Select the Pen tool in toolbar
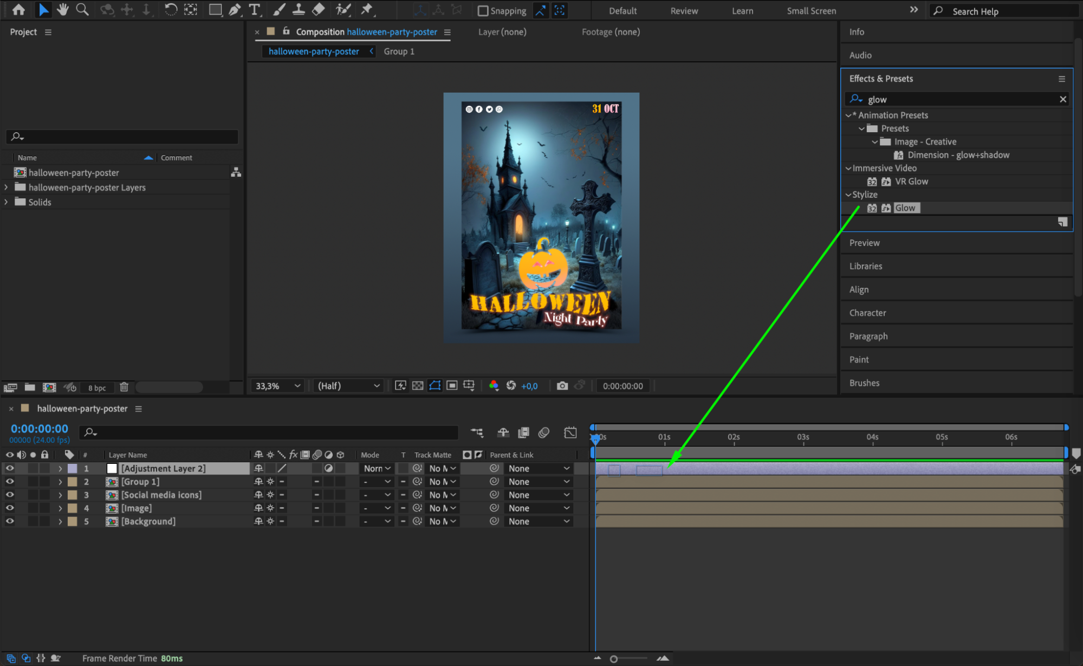 (235, 10)
